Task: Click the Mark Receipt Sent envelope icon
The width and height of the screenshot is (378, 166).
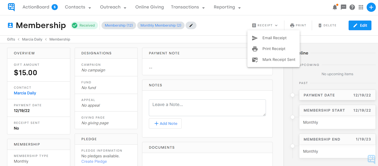Action: 255,60
